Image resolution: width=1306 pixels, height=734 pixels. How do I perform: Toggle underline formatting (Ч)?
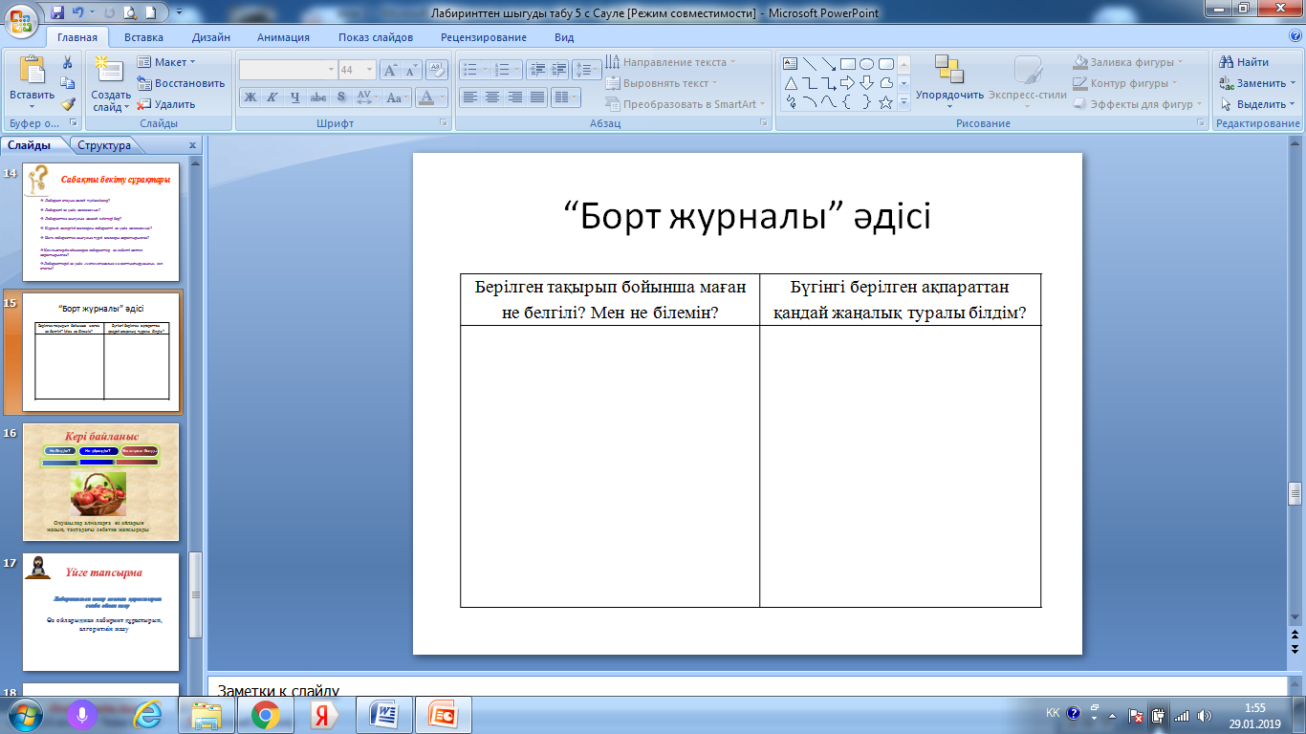[x=295, y=97]
